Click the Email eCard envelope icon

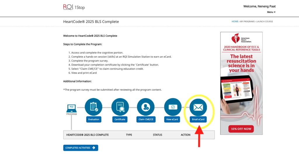click(198, 107)
